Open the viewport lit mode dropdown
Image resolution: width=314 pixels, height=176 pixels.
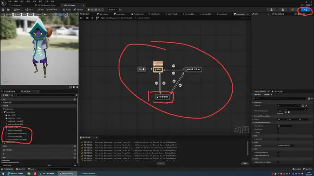(x=17, y=15)
